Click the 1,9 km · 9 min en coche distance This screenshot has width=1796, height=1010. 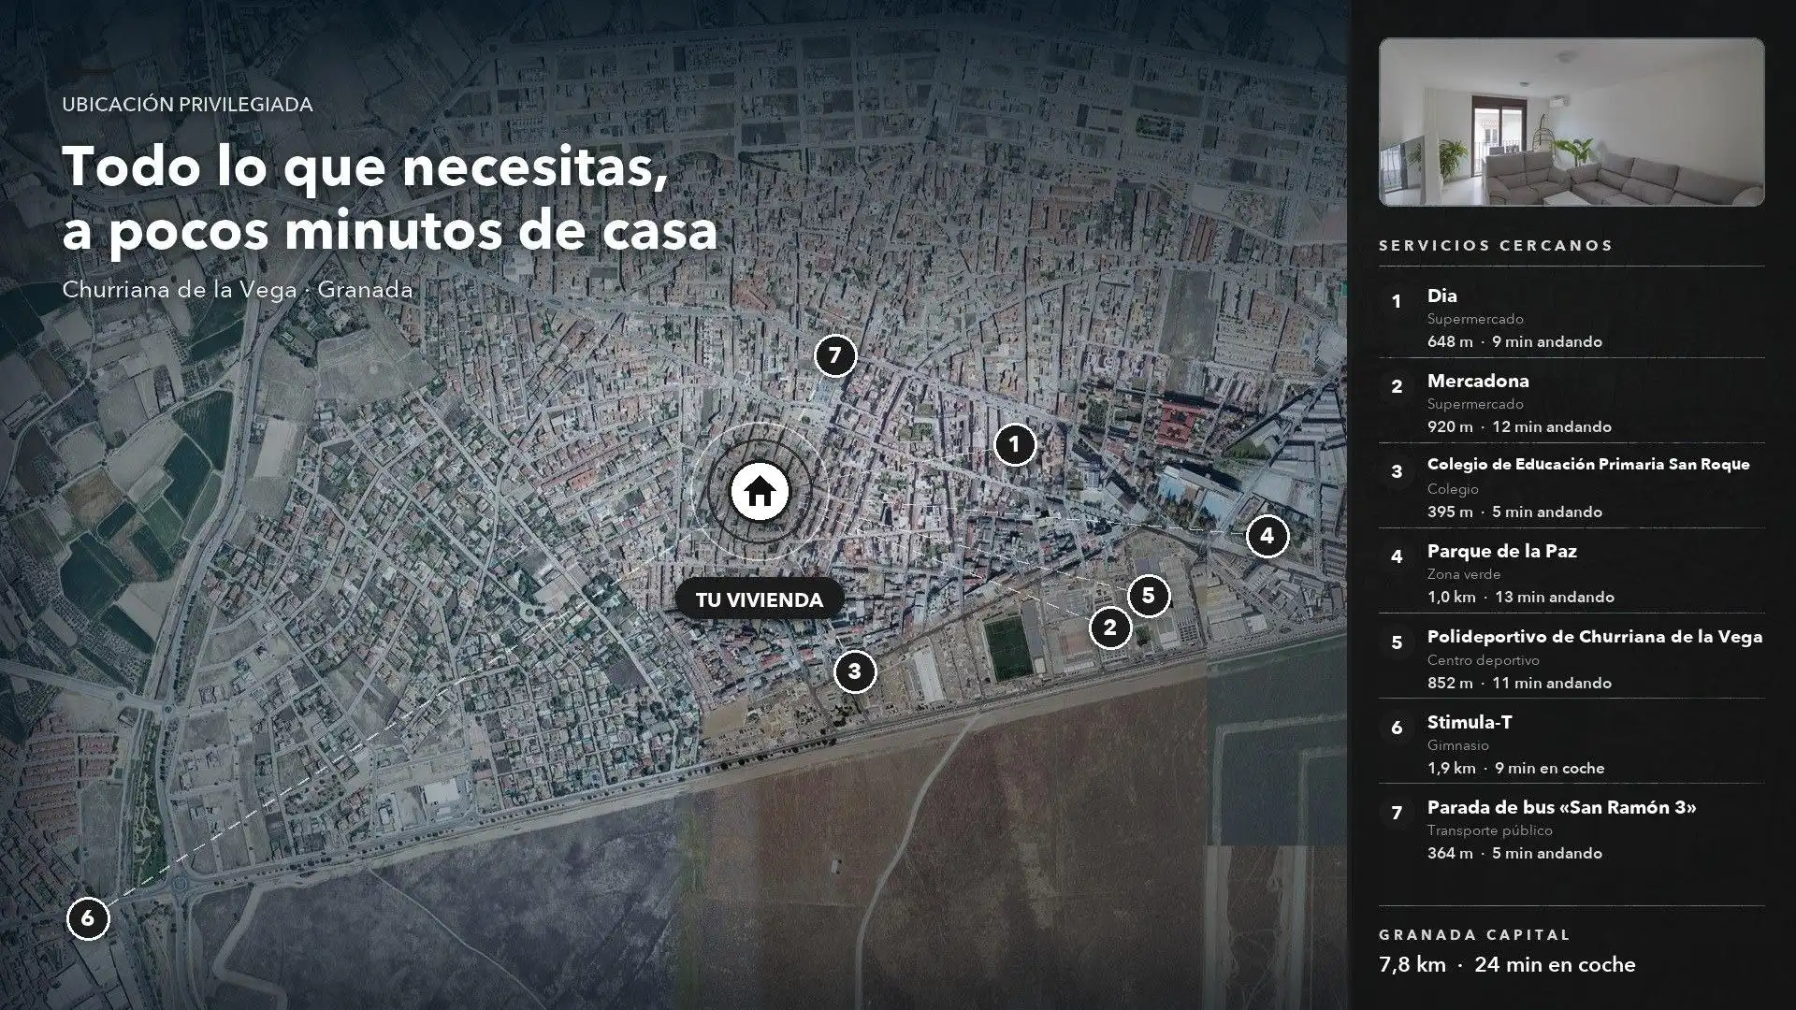tap(1515, 768)
